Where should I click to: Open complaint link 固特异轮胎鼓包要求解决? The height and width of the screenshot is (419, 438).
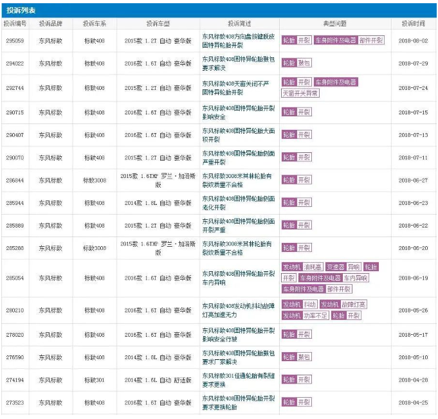tap(238, 64)
